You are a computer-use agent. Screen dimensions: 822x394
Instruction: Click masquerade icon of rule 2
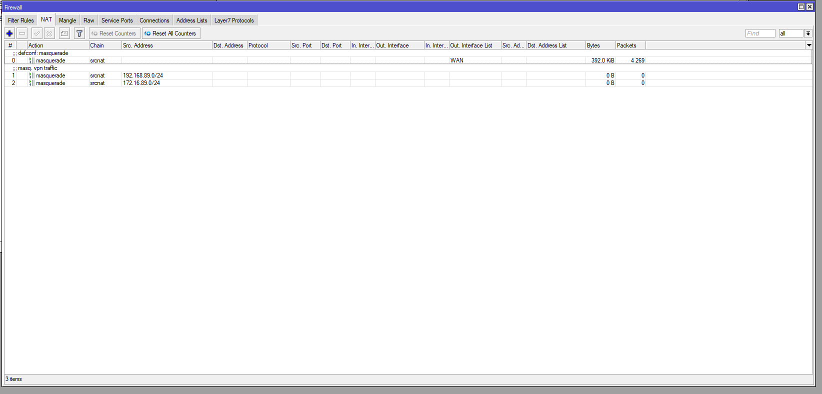[32, 83]
